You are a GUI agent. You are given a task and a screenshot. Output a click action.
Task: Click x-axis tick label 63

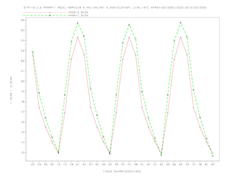[x=168, y=164]
